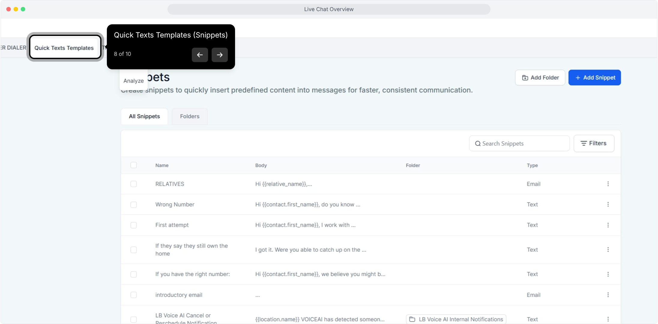Open three-dot menu for introductory email

point(608,295)
